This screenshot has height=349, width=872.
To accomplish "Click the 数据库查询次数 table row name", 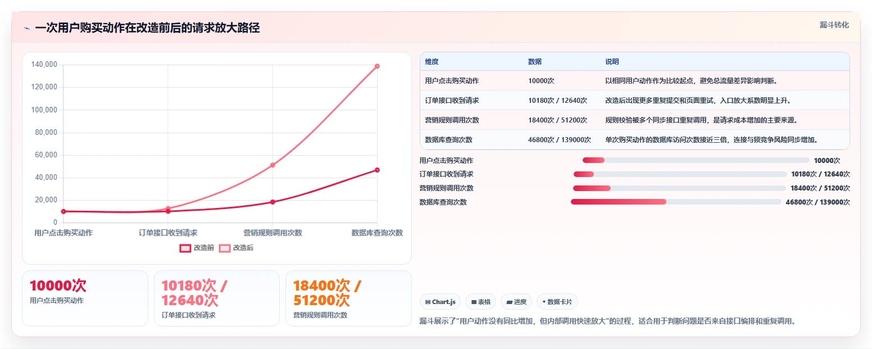I will click(449, 139).
